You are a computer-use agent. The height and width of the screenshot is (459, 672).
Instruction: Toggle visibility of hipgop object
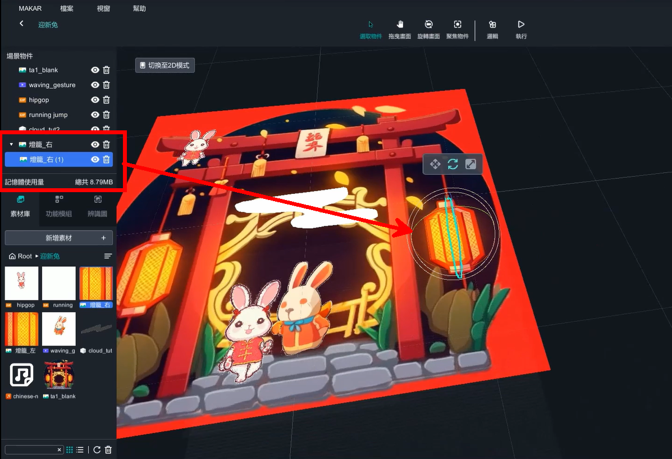tap(95, 100)
